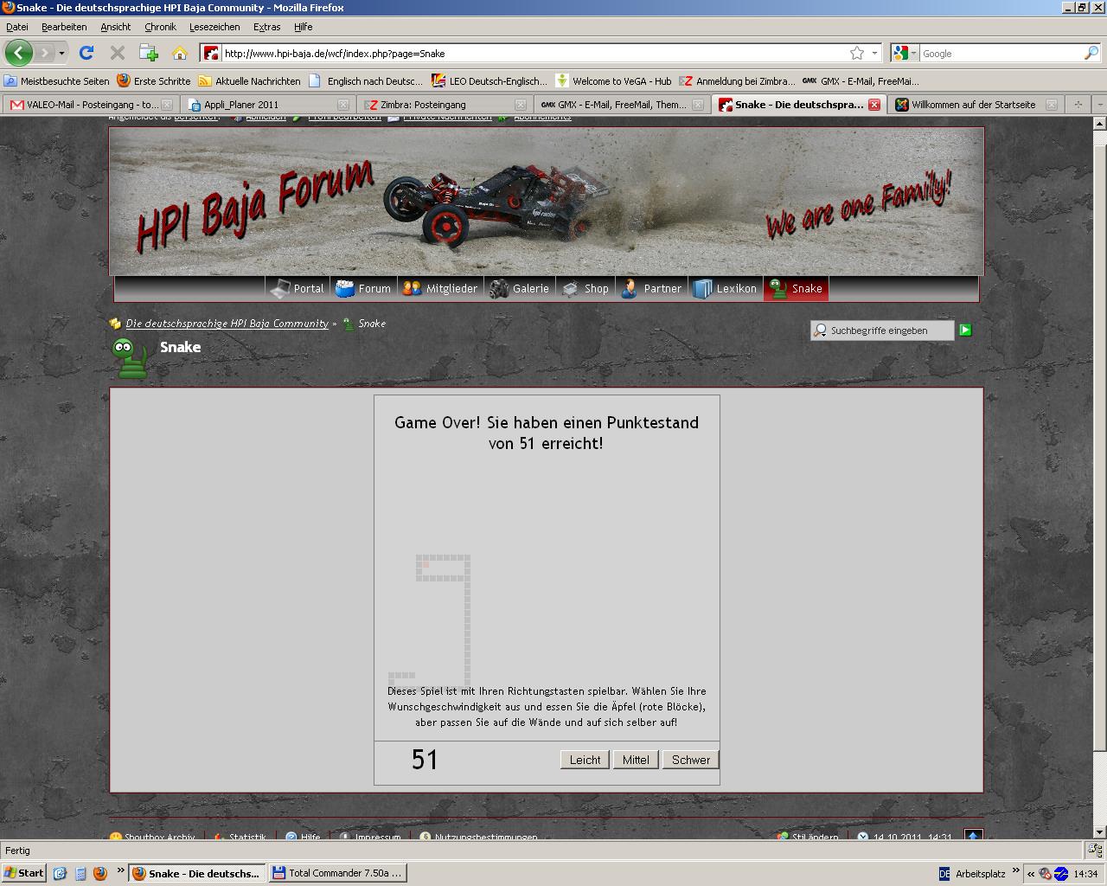Click into the Google search box
Screen dimensions: 1107x886
(x=1001, y=53)
